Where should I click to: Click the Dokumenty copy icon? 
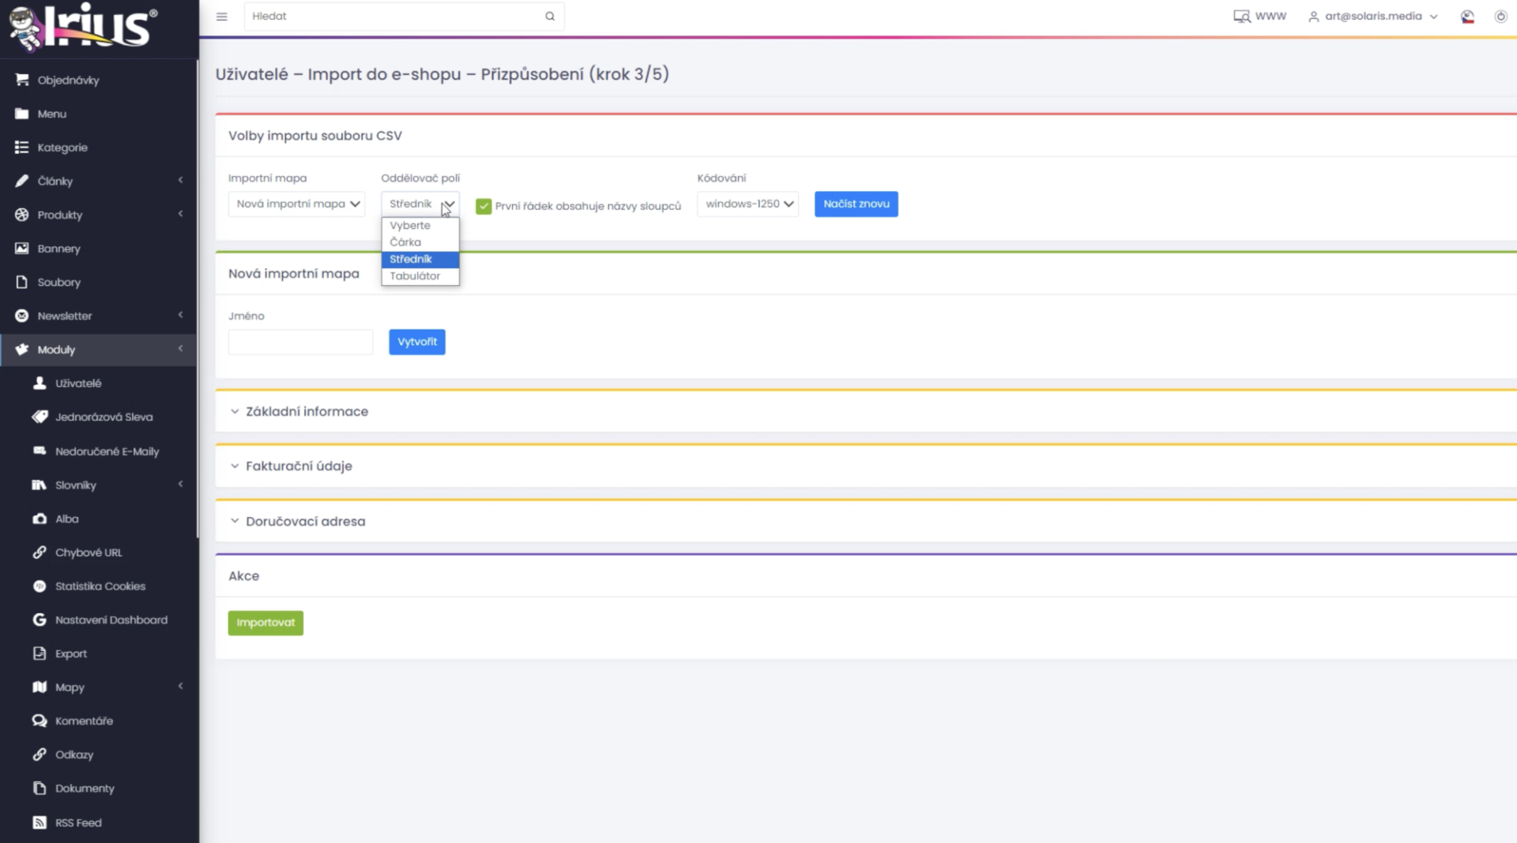[x=40, y=788]
